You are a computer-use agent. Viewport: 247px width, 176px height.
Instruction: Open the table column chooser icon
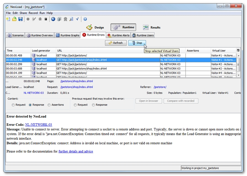coord(238,50)
